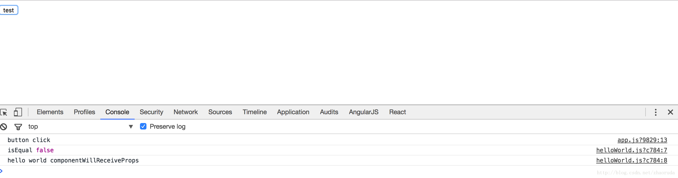Open the app.js?9829:13 source link
Viewport: 678px width, 178px height.
pos(642,140)
